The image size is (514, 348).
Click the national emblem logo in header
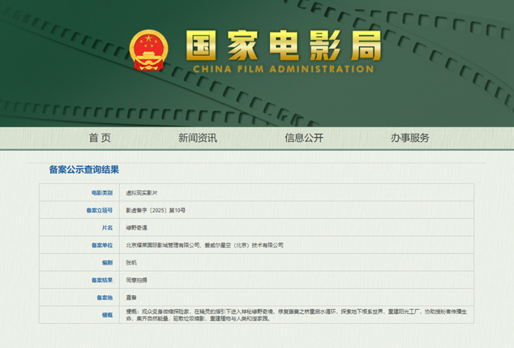click(148, 51)
